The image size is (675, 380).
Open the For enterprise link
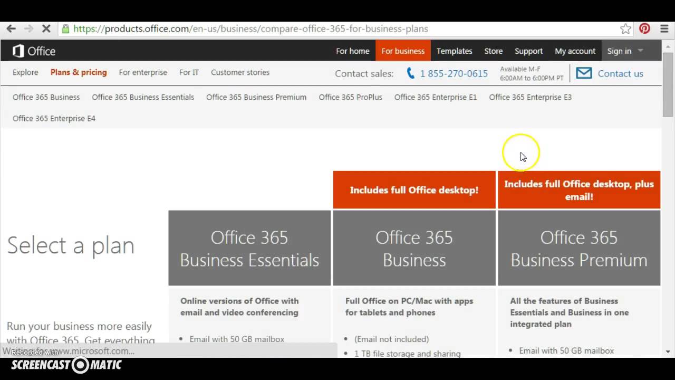click(x=143, y=72)
